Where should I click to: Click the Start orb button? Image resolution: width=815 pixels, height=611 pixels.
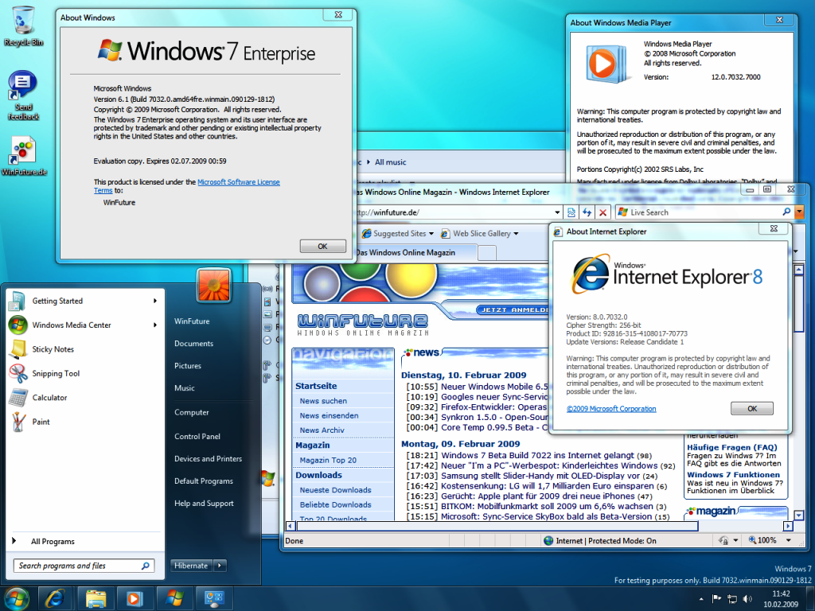[17, 598]
